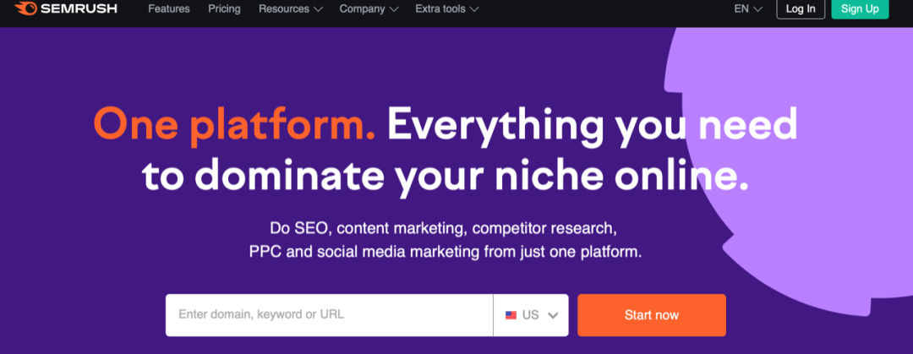
Task: Open the Features page
Action: click(x=169, y=9)
